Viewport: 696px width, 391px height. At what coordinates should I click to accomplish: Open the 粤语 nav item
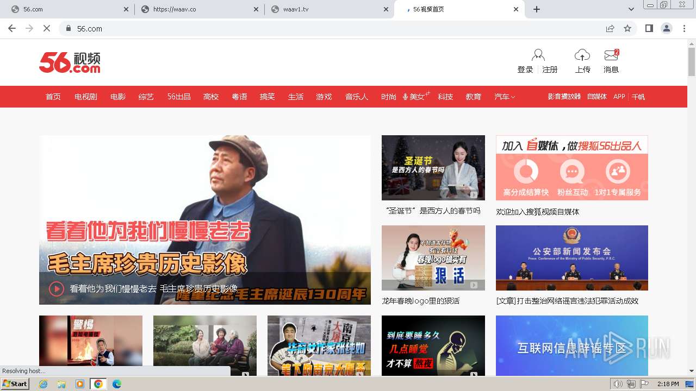coord(239,97)
